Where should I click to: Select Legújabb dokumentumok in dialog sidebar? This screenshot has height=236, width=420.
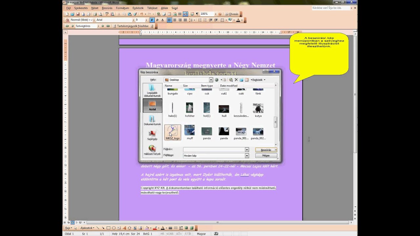coord(152,91)
